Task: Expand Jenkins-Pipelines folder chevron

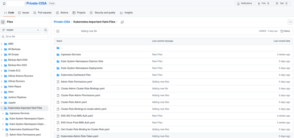Action: 2,98
